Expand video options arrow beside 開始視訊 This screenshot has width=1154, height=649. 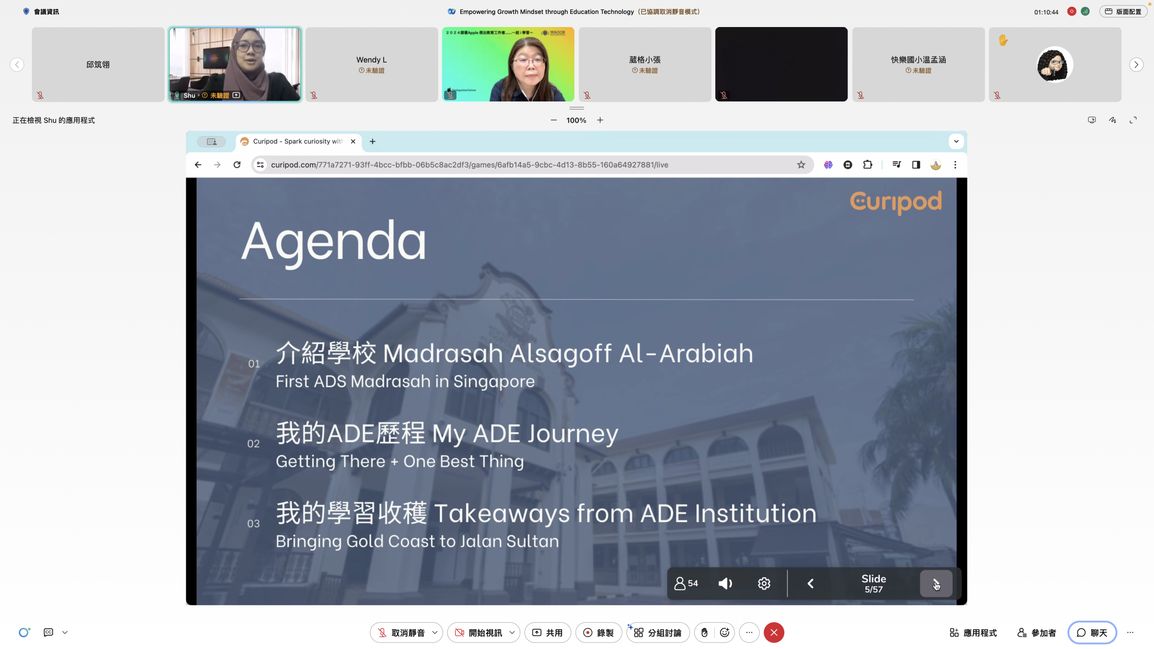tap(512, 632)
